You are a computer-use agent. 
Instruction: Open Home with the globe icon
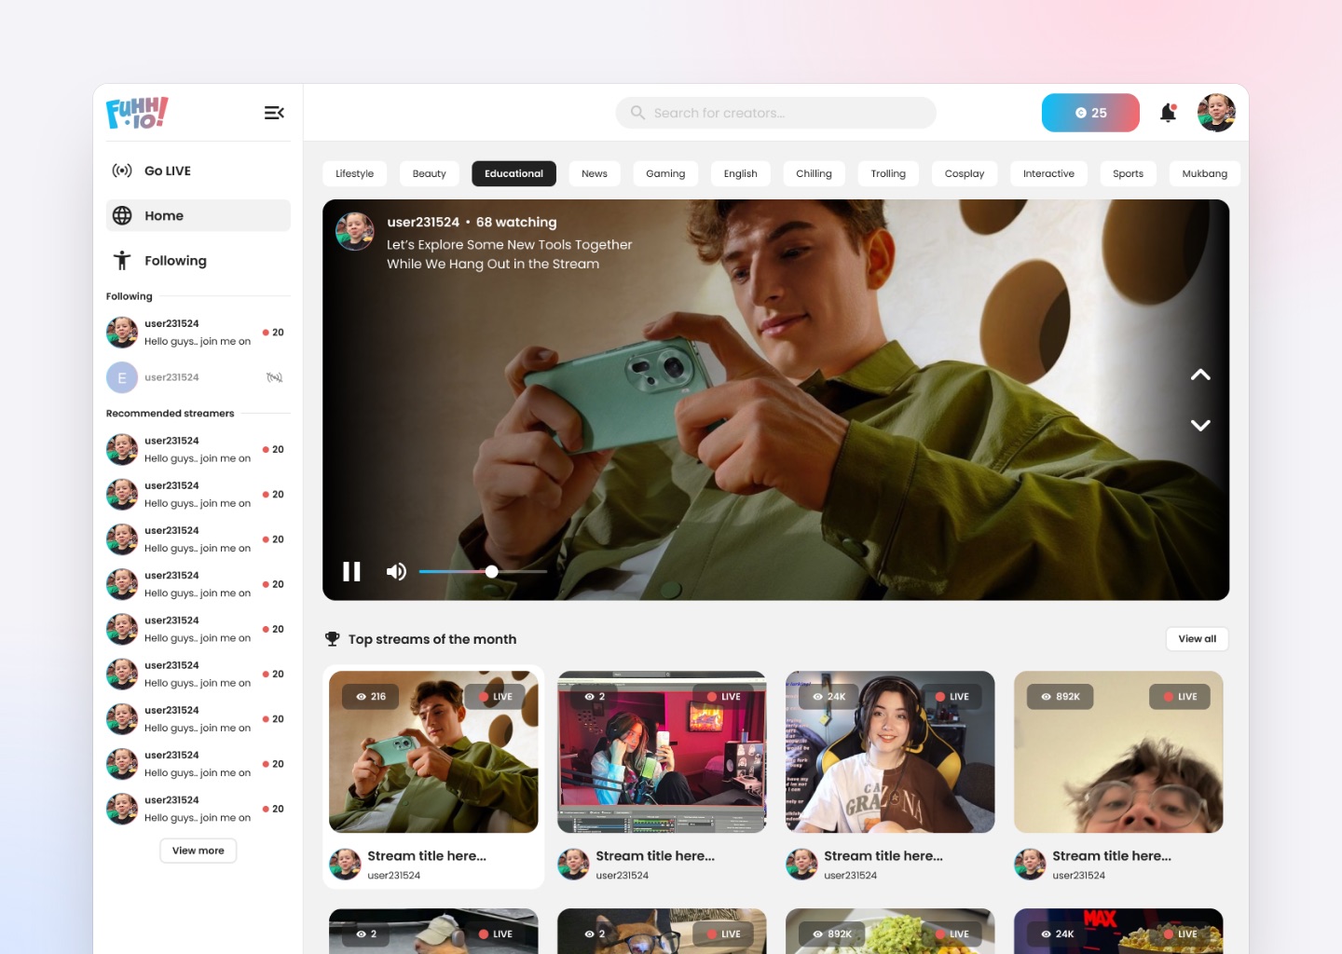tap(122, 215)
